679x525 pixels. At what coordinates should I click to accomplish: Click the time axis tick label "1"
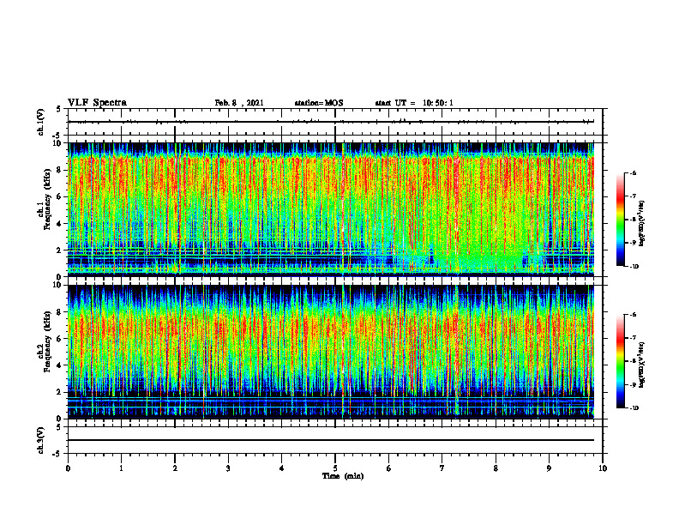click(x=121, y=468)
